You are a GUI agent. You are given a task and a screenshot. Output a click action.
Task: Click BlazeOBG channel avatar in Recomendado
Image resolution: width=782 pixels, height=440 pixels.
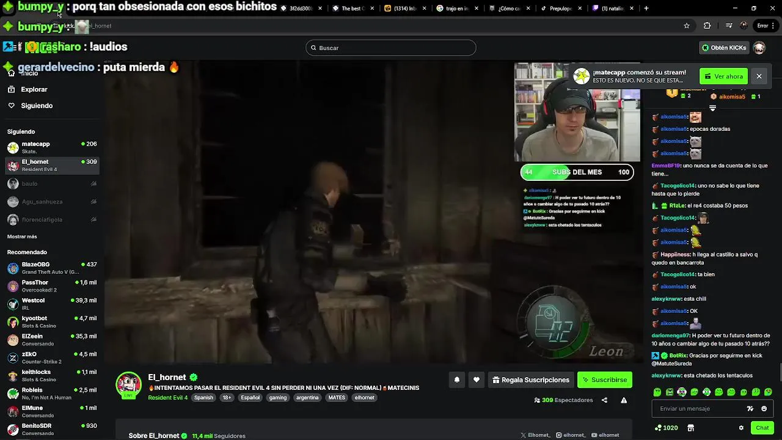pyautogui.click(x=13, y=268)
